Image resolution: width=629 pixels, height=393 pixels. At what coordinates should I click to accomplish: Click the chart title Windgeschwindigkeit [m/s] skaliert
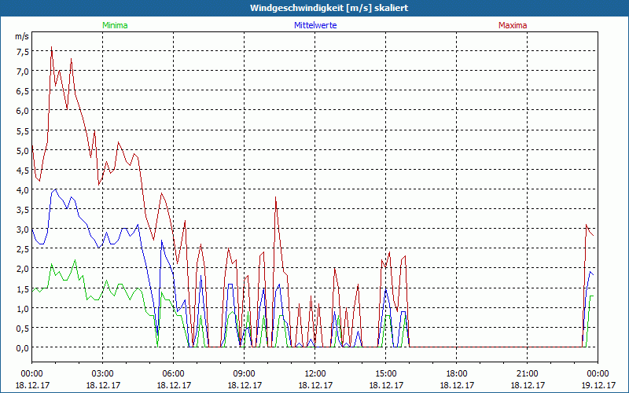tap(329, 8)
